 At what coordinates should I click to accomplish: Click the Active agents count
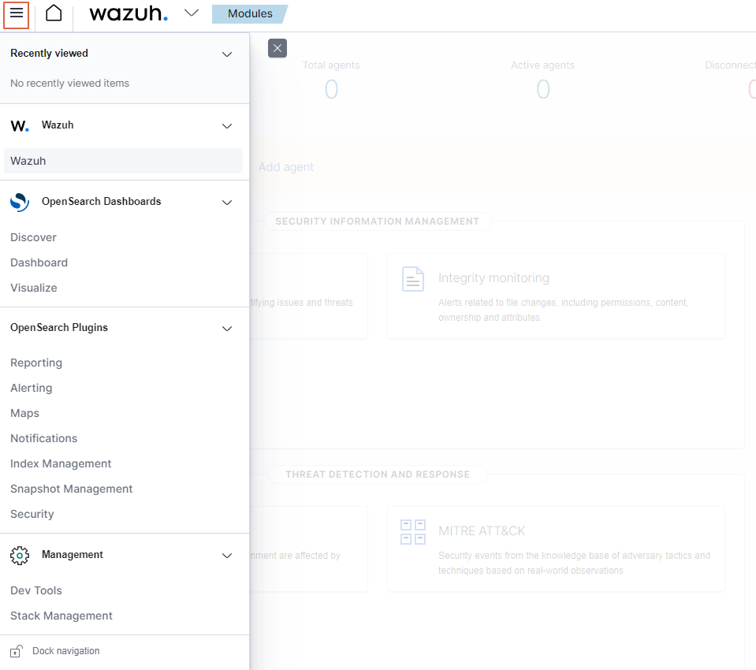tap(543, 89)
